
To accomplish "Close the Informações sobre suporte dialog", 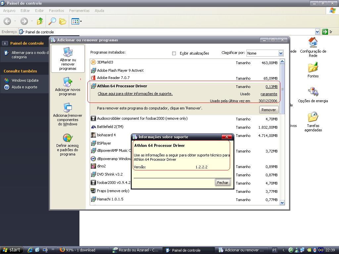I will [x=226, y=137].
